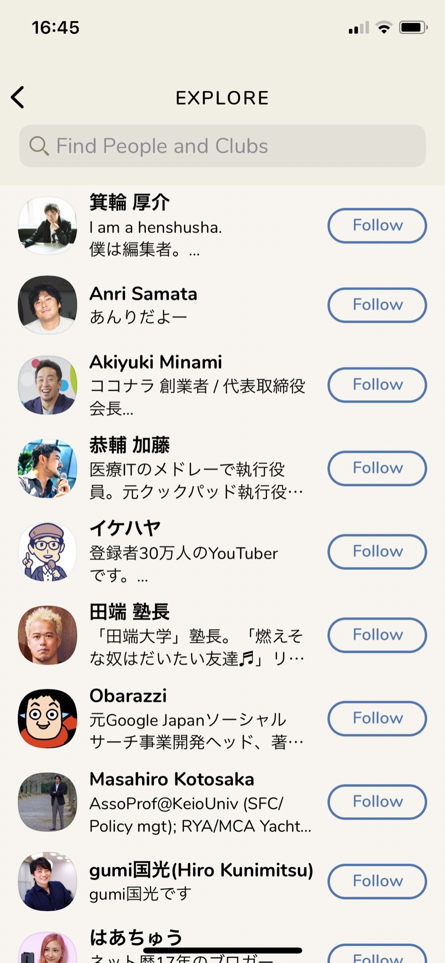
Task: Open Anri Samata's avatar
Action: (48, 305)
